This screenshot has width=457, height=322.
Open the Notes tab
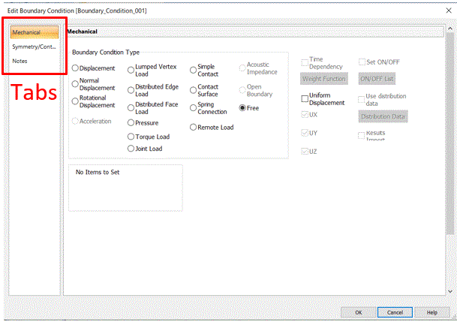[21, 60]
